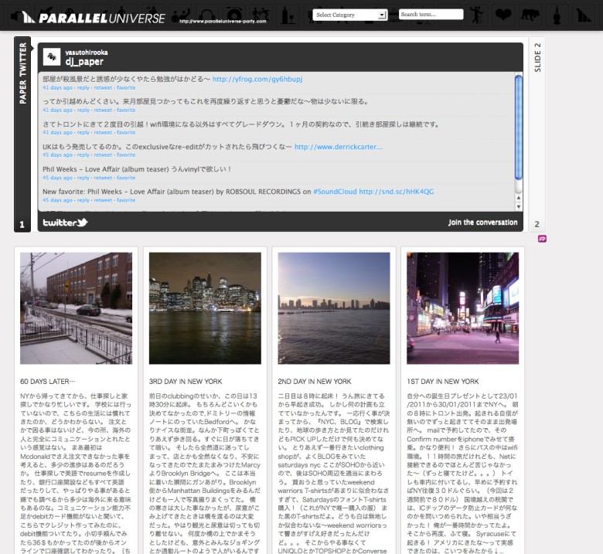Open the 1st Day in New York Times Square photo
603x554 pixels.
coord(463,308)
